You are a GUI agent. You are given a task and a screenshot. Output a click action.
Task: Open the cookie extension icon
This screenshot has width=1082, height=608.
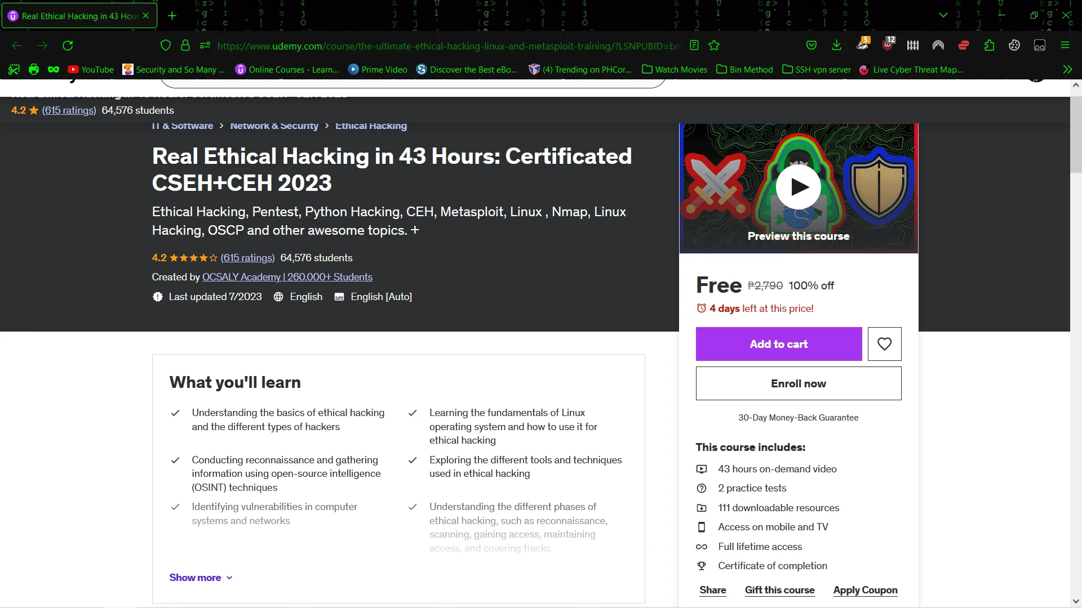click(1014, 46)
